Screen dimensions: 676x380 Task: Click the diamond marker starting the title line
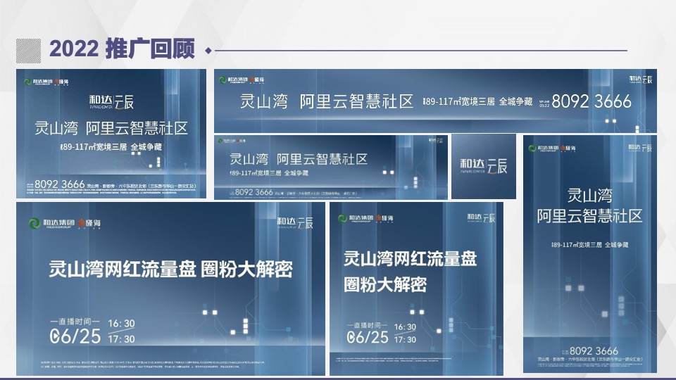208,51
